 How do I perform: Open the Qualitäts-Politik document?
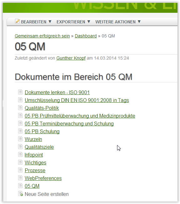[42, 108]
